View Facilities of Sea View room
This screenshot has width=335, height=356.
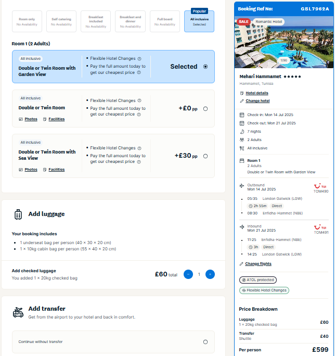pyautogui.click(x=57, y=169)
